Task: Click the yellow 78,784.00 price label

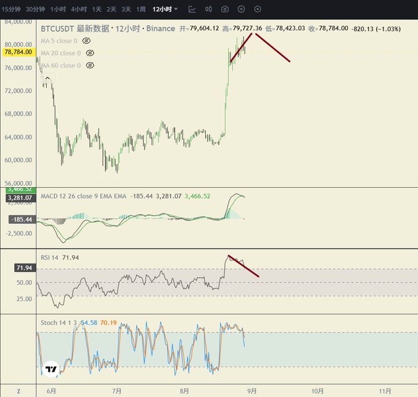Action: pos(18,52)
